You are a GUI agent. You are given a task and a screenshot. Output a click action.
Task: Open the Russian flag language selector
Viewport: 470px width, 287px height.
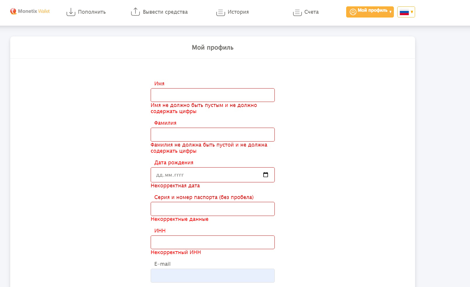tap(406, 12)
